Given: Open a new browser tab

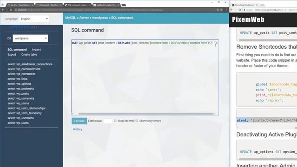Looking at the screenshot, I should (x=124, y=5).
